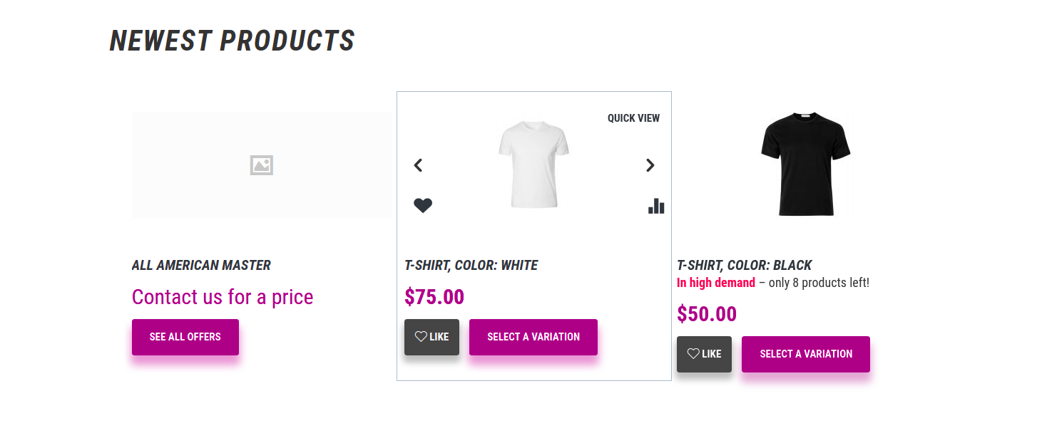Image resolution: width=1042 pixels, height=443 pixels.
Task: Open the T-Shirt, Color: White title link
Action: coord(471,265)
